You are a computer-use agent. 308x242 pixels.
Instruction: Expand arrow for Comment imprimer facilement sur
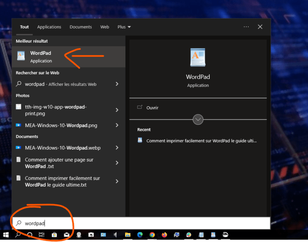click(117, 181)
